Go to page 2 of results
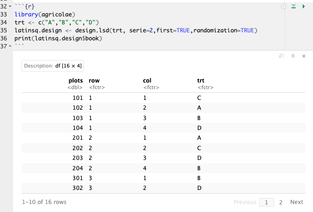313x212 pixels. [281, 202]
